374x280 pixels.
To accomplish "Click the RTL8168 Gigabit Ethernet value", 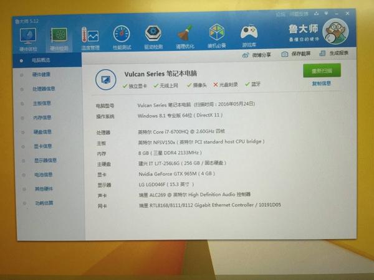I will 210,205.
